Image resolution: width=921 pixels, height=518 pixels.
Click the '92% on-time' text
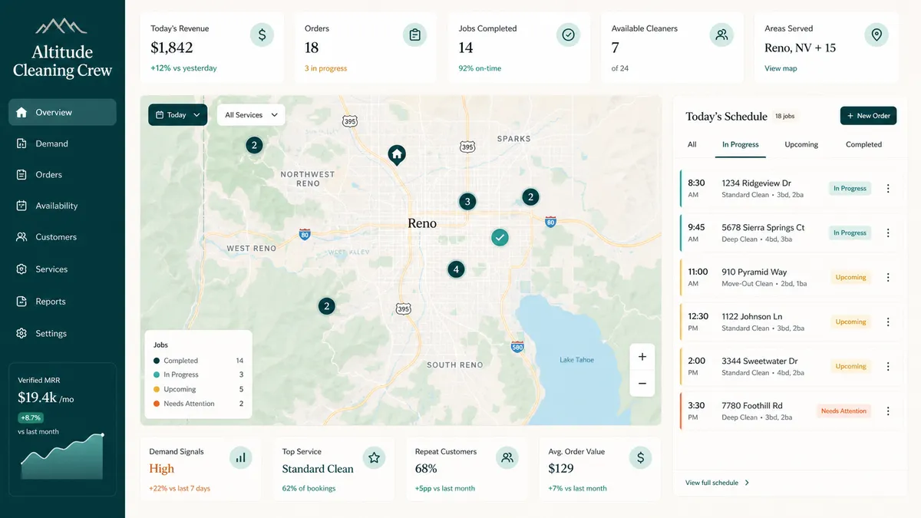click(480, 68)
